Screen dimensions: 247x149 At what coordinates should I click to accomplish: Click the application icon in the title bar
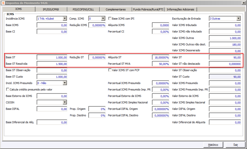[3, 3]
